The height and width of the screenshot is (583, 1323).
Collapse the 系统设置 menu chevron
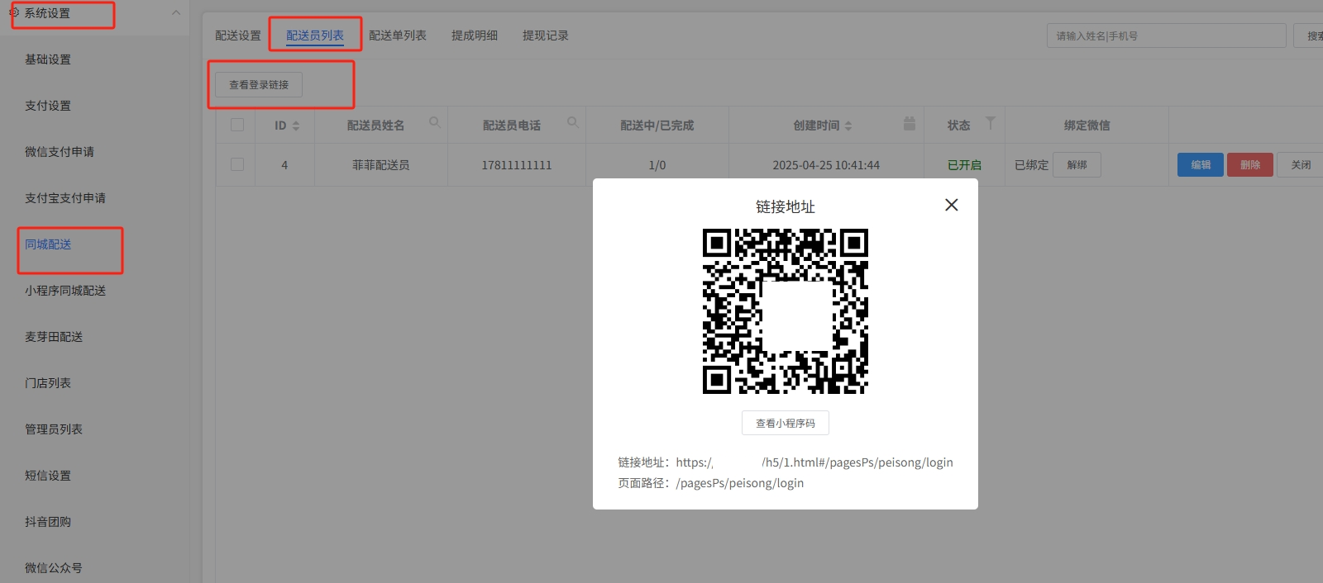pyautogui.click(x=175, y=12)
